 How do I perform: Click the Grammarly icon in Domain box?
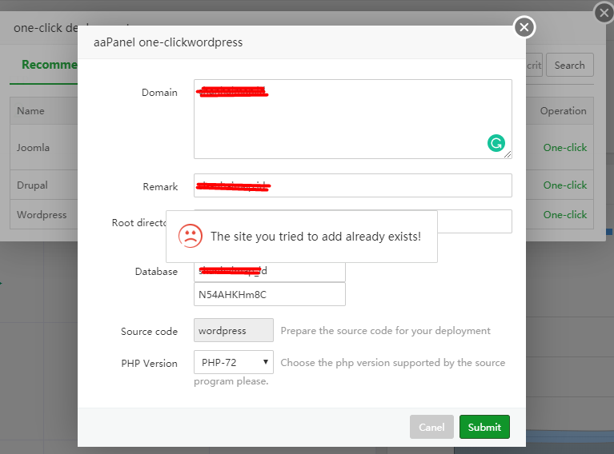(x=496, y=144)
